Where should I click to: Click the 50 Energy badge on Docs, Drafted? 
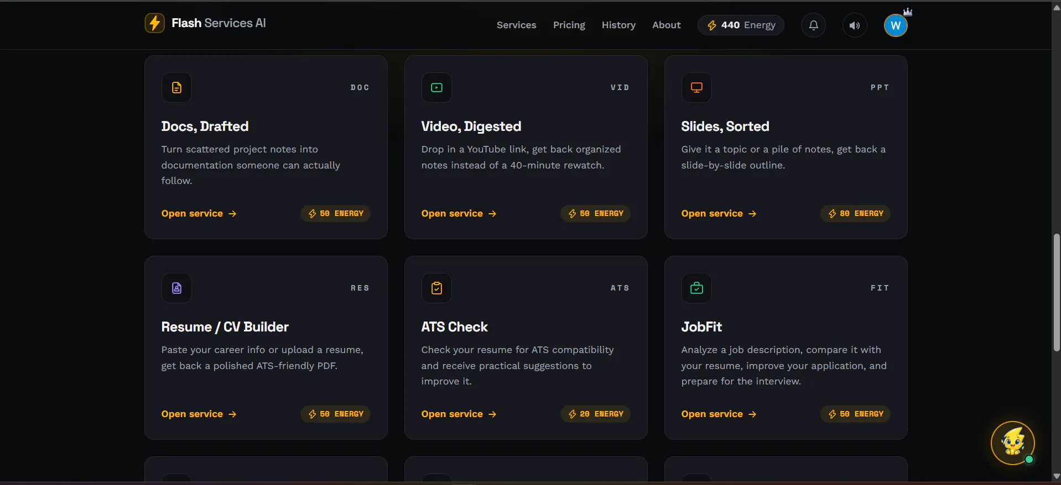click(x=335, y=214)
